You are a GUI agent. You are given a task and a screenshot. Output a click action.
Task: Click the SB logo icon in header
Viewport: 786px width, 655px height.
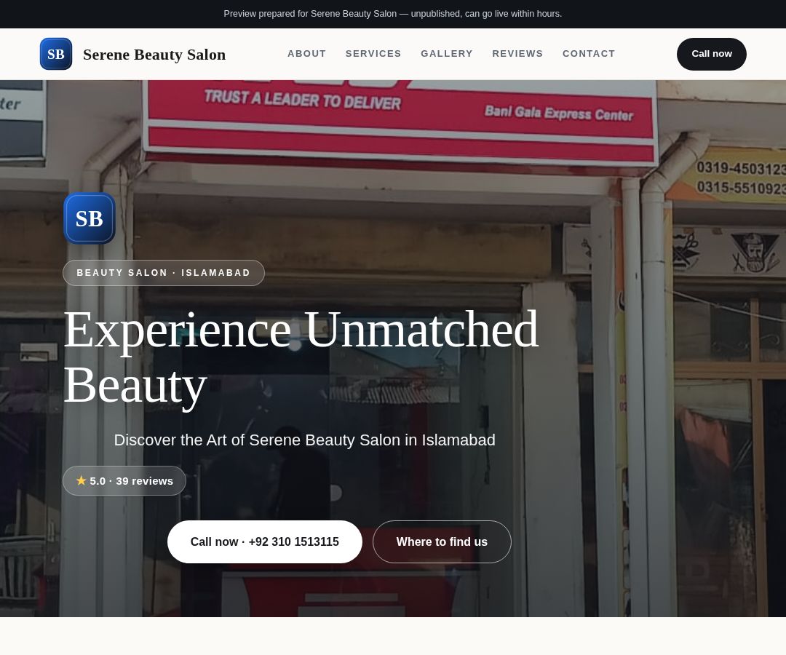(55, 54)
